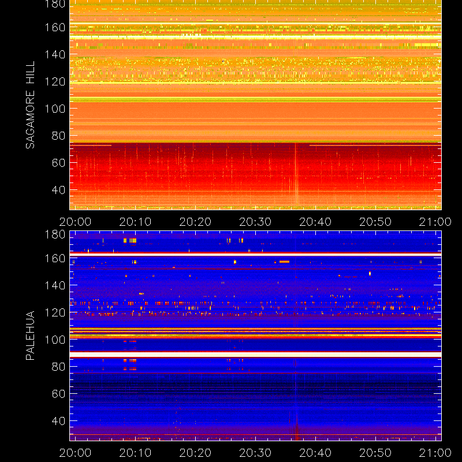
Task: Select the 140 tick label on Sagamore Hill plot
Action: pos(55,54)
